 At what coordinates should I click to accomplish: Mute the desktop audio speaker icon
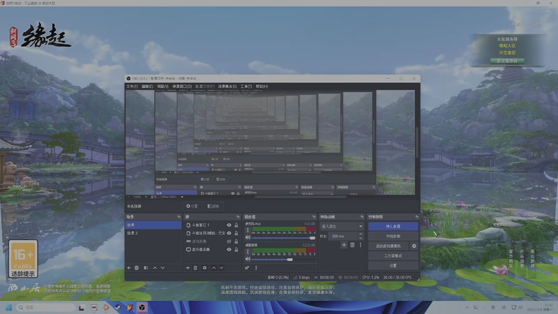coord(248,259)
